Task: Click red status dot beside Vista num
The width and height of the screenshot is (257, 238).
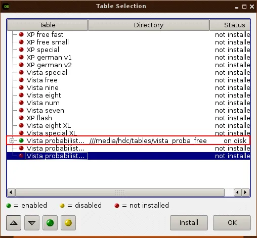Action: click(x=21, y=103)
